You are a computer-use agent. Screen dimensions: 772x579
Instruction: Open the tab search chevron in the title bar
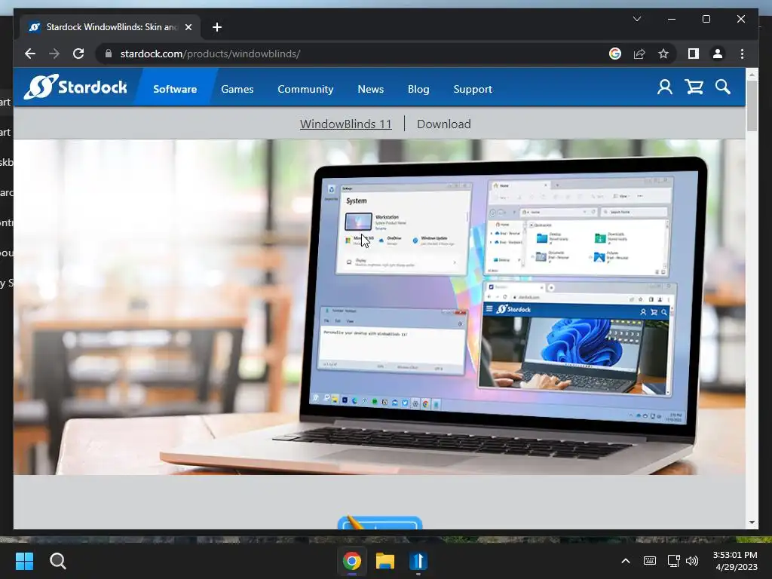click(637, 19)
